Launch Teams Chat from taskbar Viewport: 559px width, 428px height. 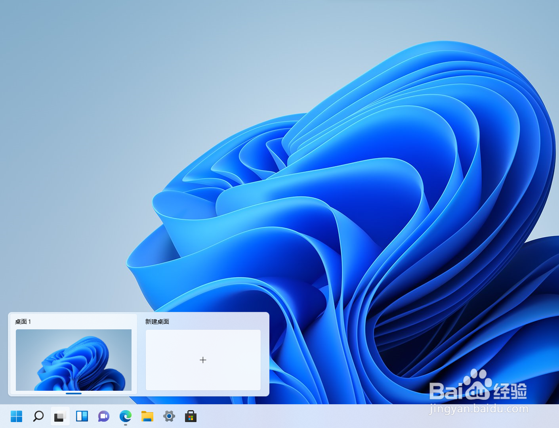[104, 417]
